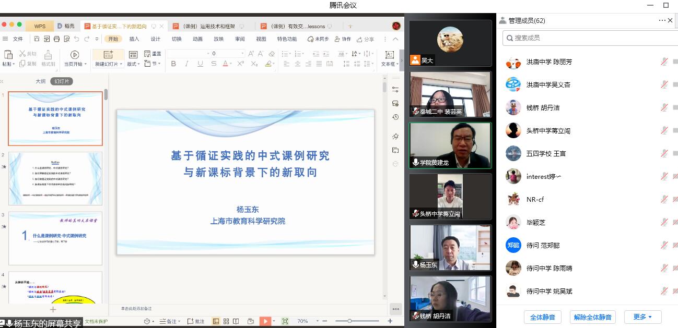Image resolution: width=678 pixels, height=328 pixels.
Task: Open the three-dot more menu in members panel
Action: coord(662,20)
